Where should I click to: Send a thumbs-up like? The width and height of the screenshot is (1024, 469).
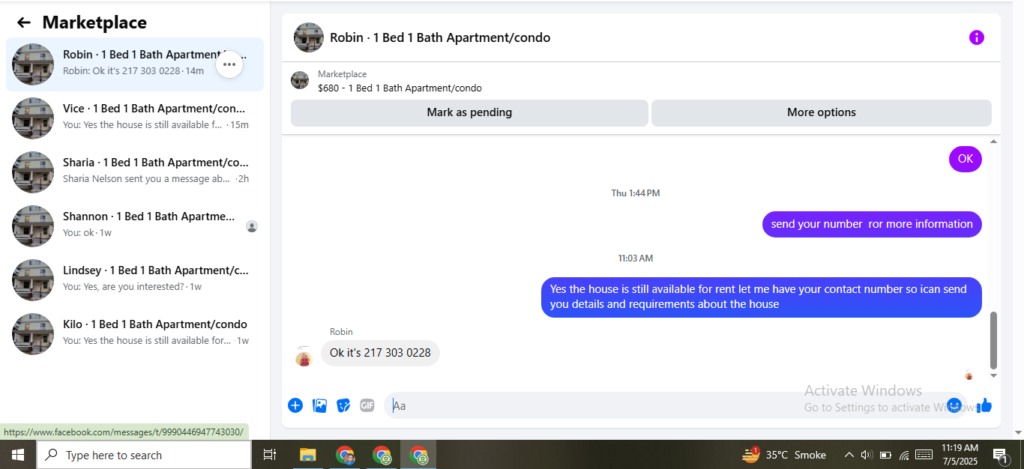pos(984,405)
